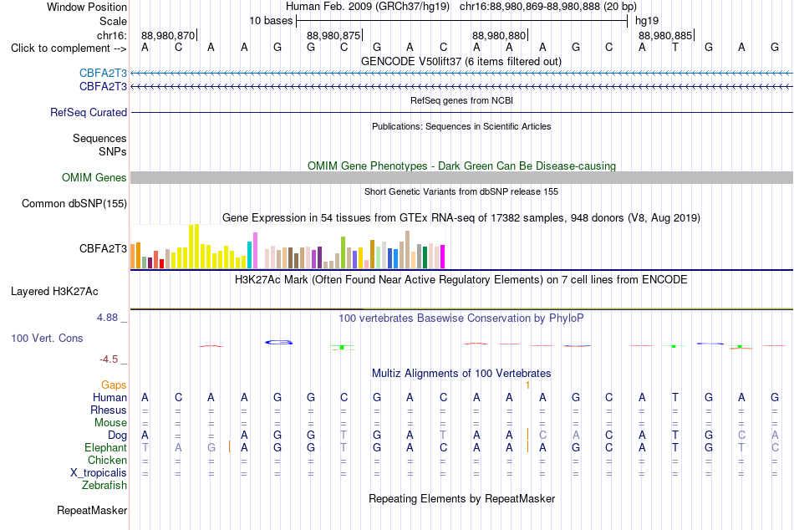Click the Sequences track label
This screenshot has width=794, height=530.
[x=99, y=138]
